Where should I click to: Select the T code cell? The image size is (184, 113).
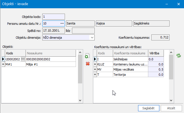[x=105, y=75]
